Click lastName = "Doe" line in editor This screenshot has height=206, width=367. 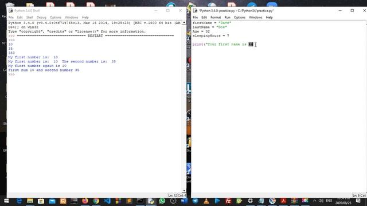(210, 27)
